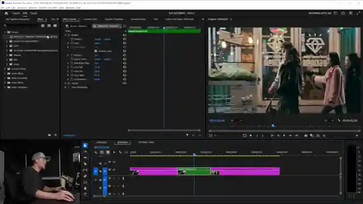Image resolution: width=363 pixels, height=204 pixels.
Task: Toggle Snap in Timeline
Action: coord(102,152)
